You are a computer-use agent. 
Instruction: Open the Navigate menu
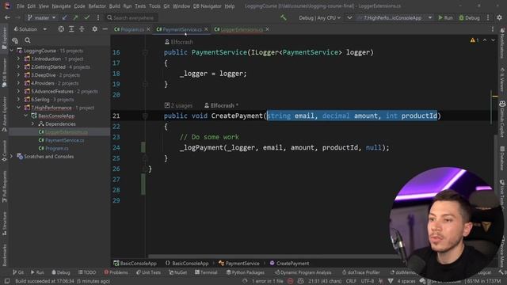[x=61, y=6]
